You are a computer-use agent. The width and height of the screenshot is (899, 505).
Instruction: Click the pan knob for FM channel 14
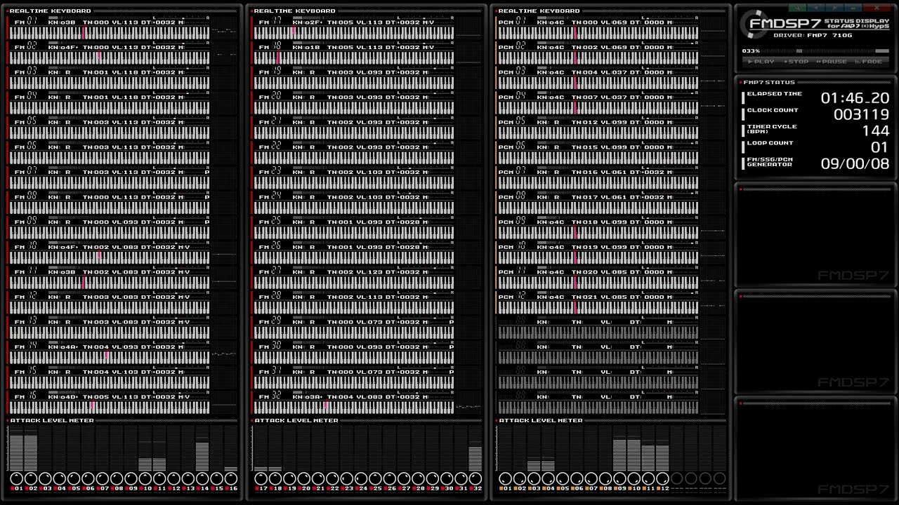(202, 479)
